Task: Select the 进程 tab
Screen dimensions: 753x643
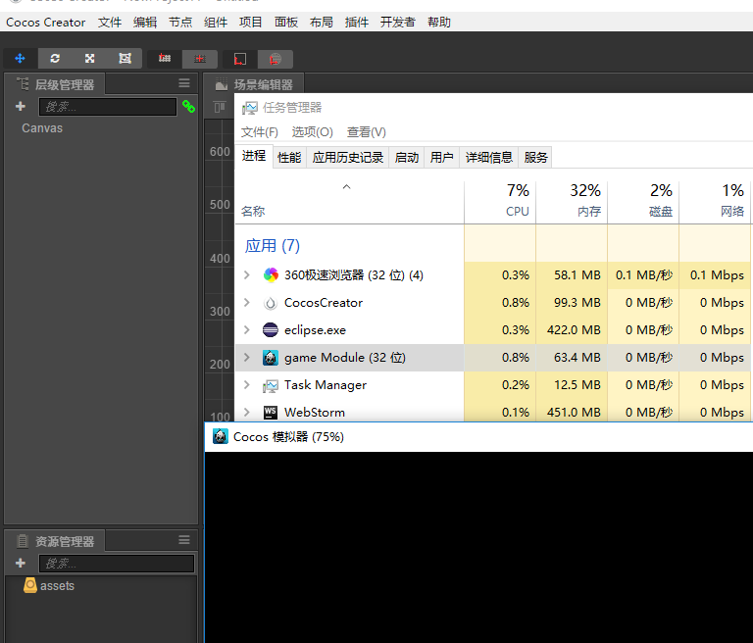Action: point(254,156)
